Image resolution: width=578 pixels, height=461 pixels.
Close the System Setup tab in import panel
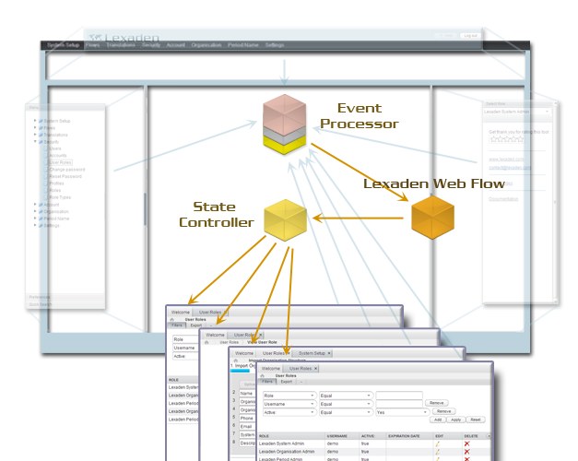329,353
